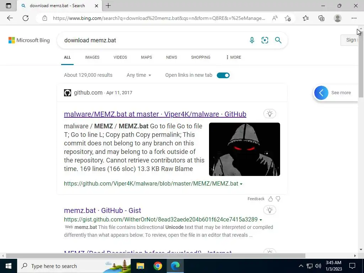Switch to NEWS results tab
Screen dimensions: 364x273
[x=172, y=57]
